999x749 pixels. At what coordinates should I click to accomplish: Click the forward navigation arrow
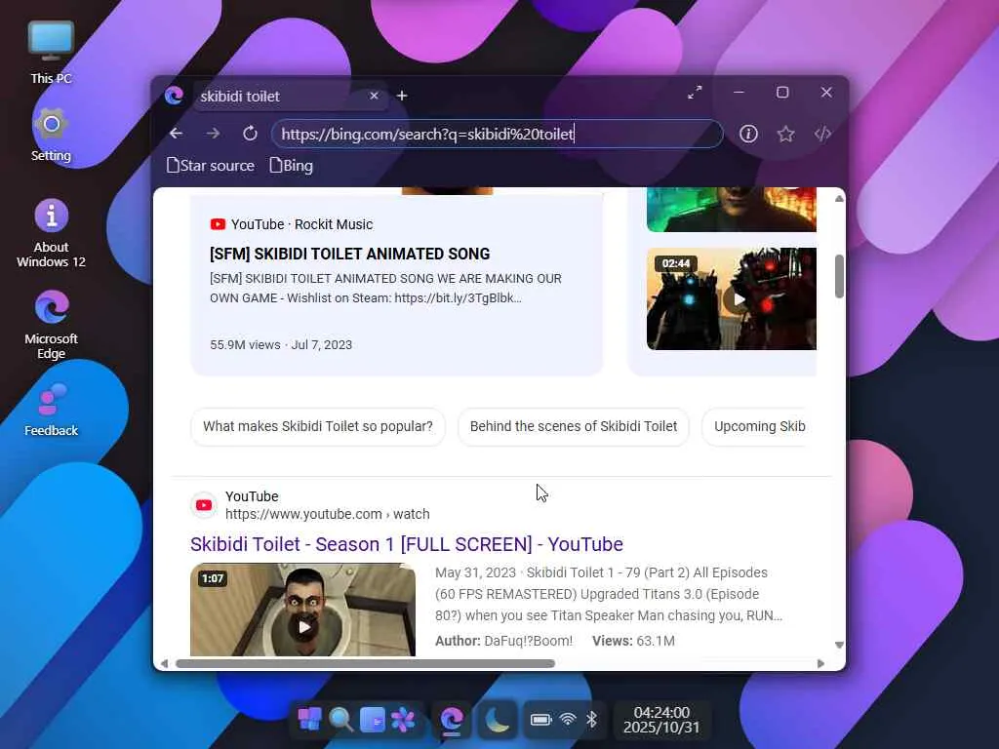tap(213, 134)
